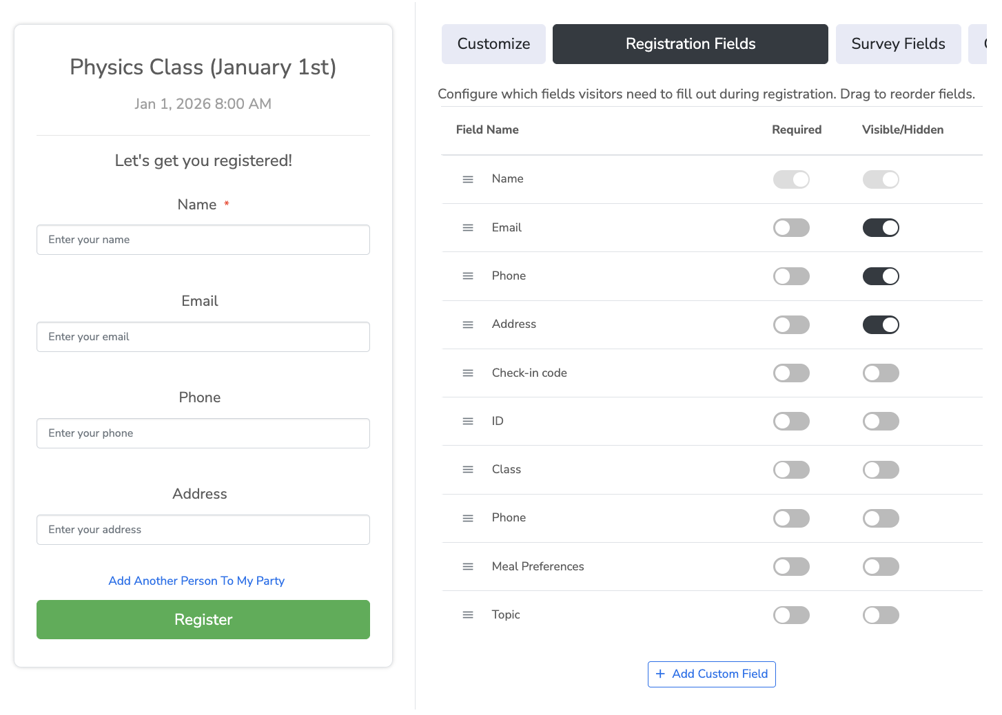Viewport: 1002px width, 715px height.
Task: Click the drag handle beside Address field
Action: (468, 324)
